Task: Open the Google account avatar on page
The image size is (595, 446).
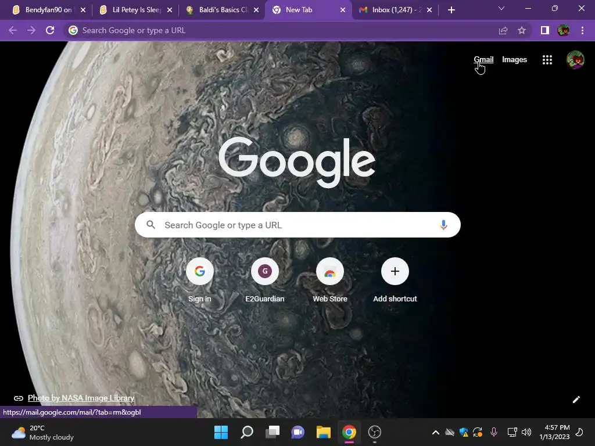Action: (x=575, y=60)
